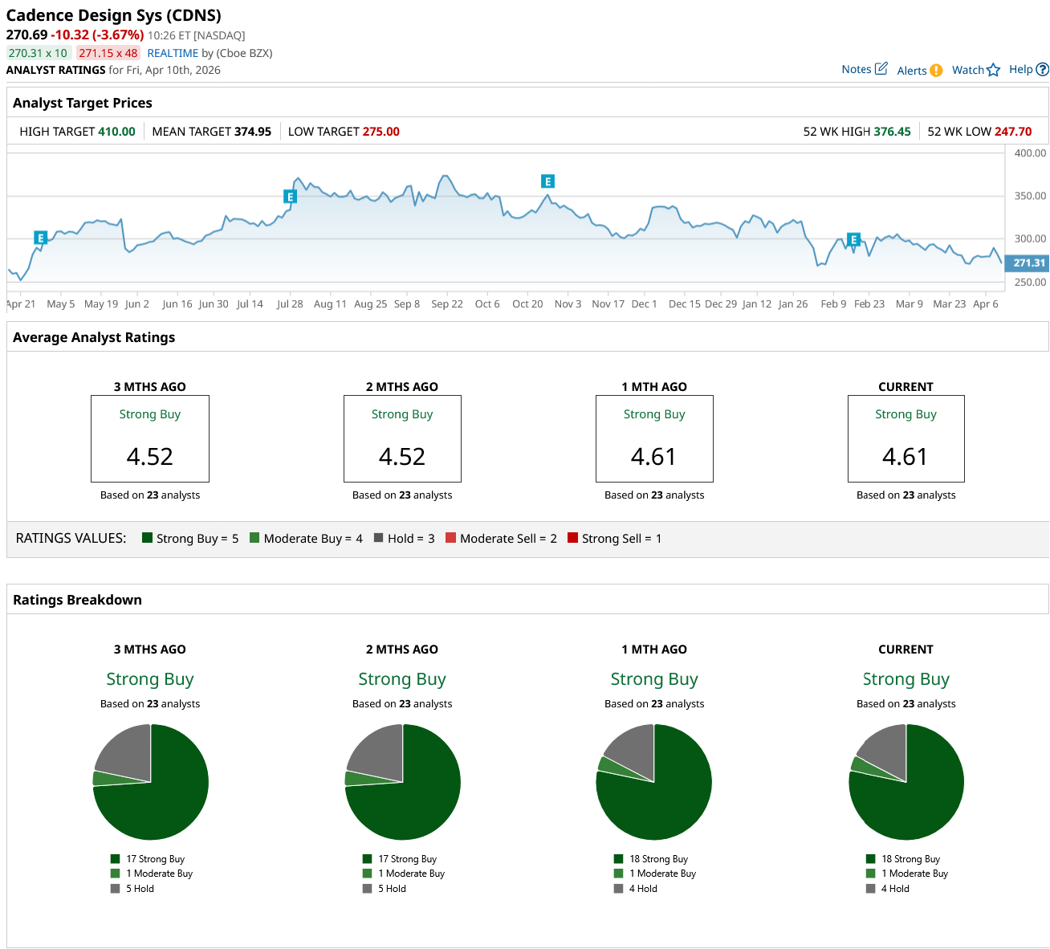Click the 3 months ago pie chart

tap(150, 782)
